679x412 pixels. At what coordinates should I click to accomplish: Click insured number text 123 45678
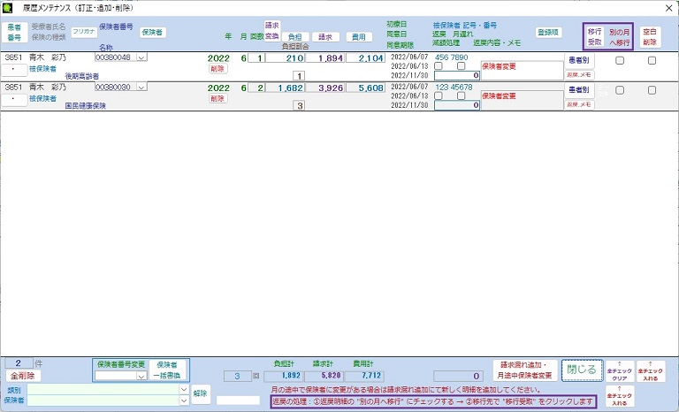click(x=454, y=87)
